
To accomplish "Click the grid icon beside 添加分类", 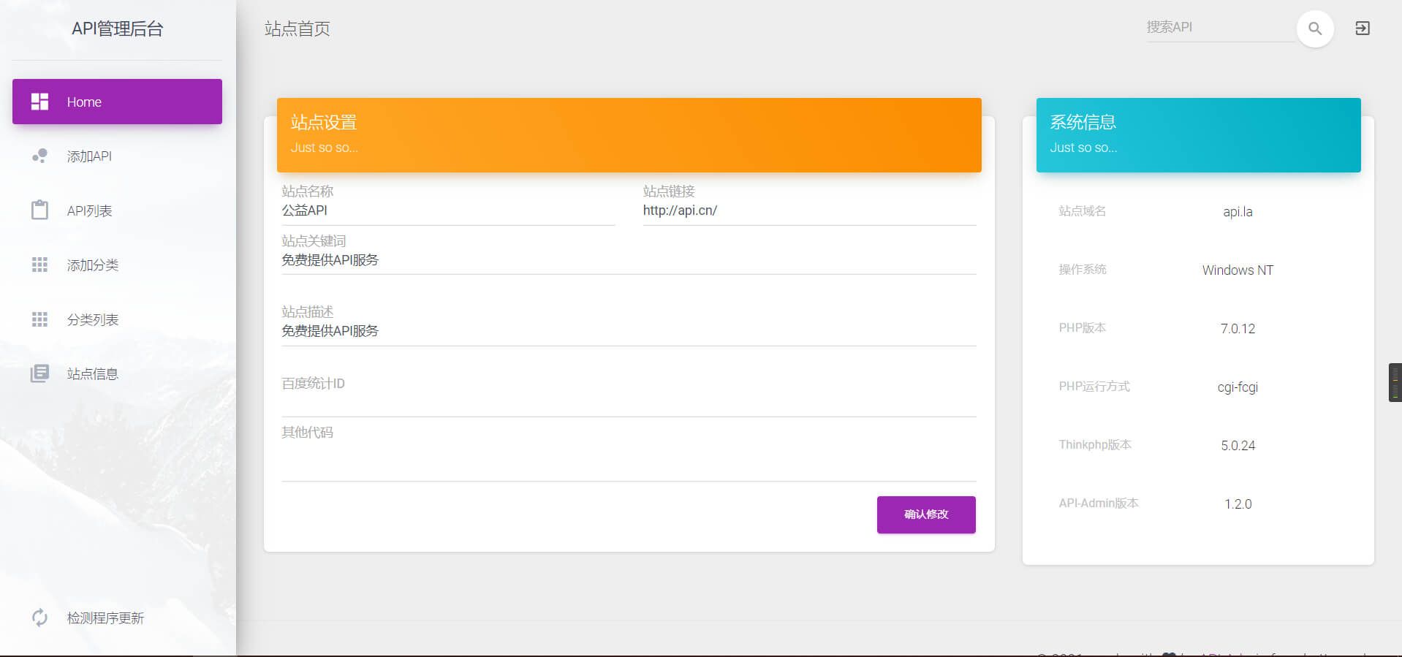I will (x=39, y=265).
